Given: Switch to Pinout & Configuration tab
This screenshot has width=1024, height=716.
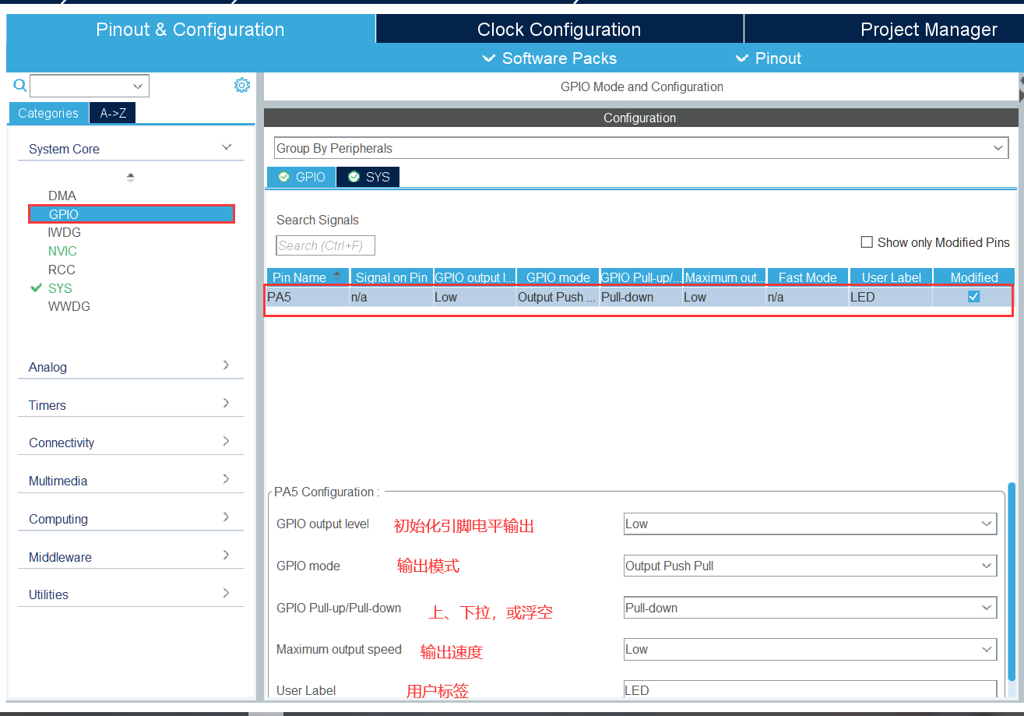Looking at the screenshot, I should (191, 30).
